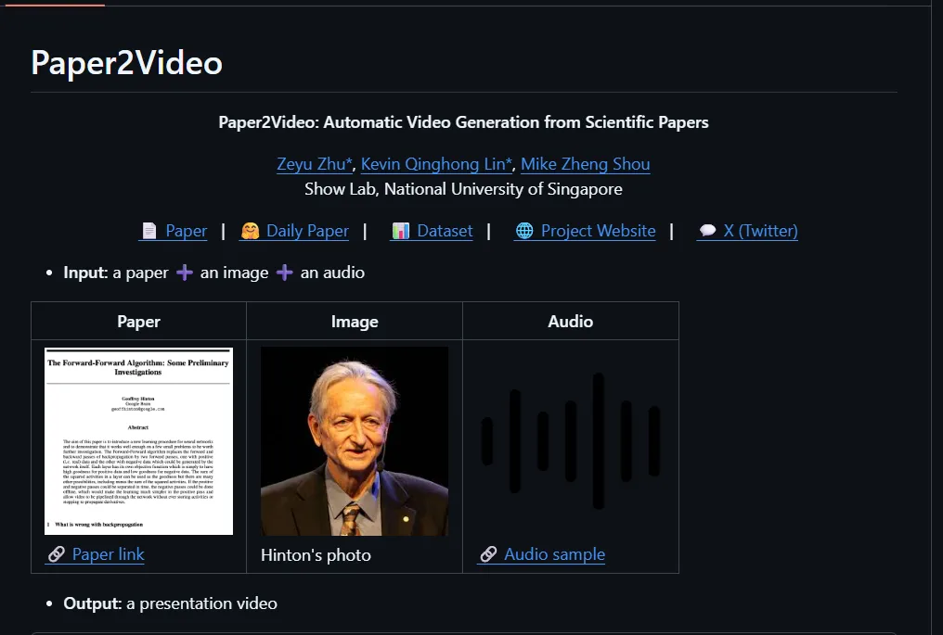The image size is (943, 635).
Task: Click the purple plus icon before 'an audio'
Action: pyautogui.click(x=285, y=273)
